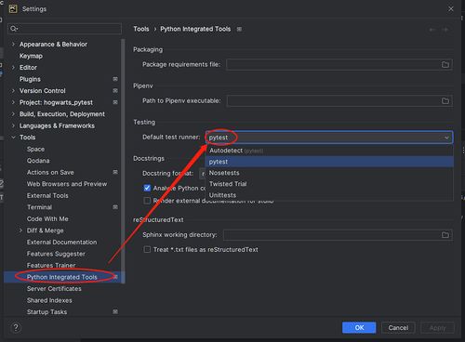Select Space under Tools
The height and width of the screenshot is (342, 465).
click(x=35, y=149)
